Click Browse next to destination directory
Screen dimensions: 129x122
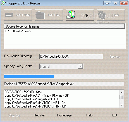[x=115, y=57]
